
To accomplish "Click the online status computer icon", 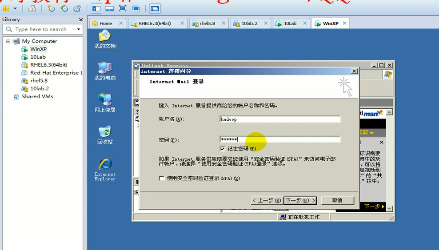I will 283,217.
